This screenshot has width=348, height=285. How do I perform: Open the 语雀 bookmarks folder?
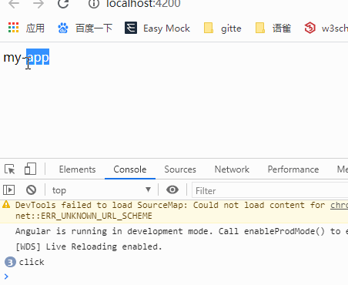pyautogui.click(x=273, y=28)
